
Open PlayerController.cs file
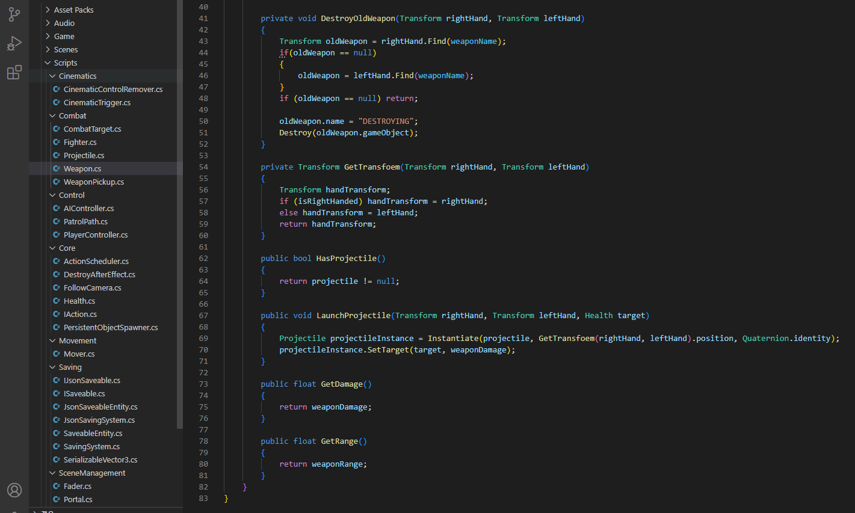coord(96,235)
